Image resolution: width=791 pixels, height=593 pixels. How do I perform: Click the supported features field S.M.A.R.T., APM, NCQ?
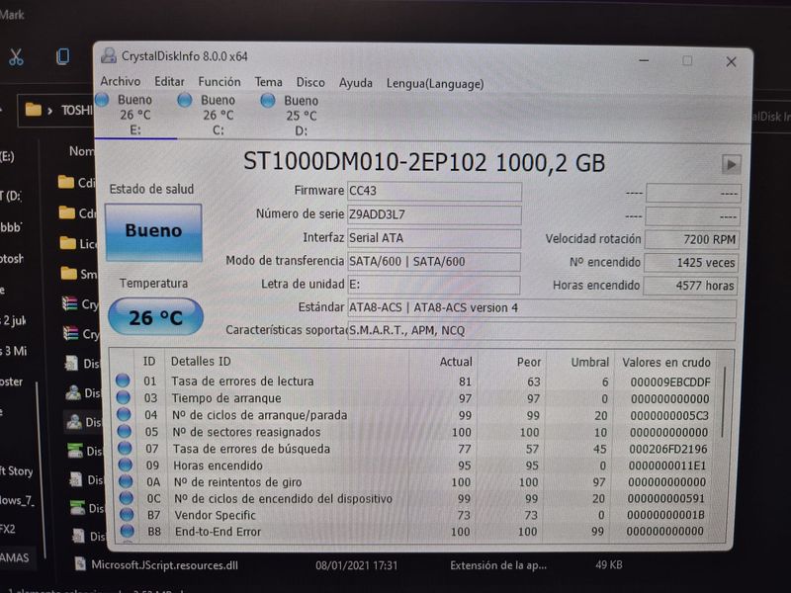541,331
